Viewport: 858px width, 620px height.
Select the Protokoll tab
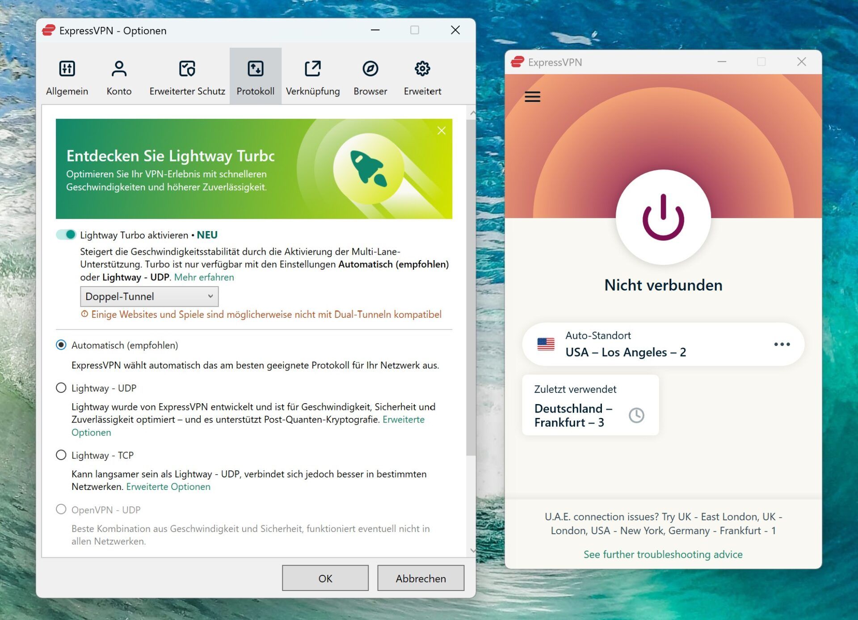tap(256, 77)
